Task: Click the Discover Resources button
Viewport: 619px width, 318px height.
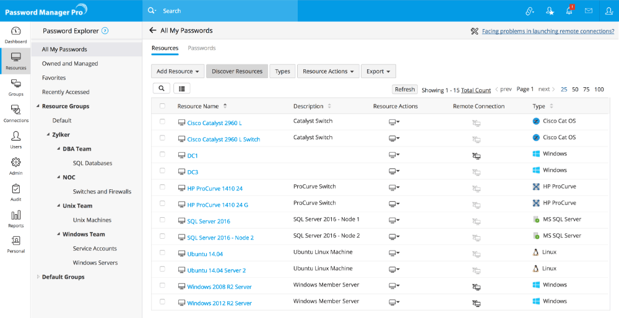Action: (237, 71)
